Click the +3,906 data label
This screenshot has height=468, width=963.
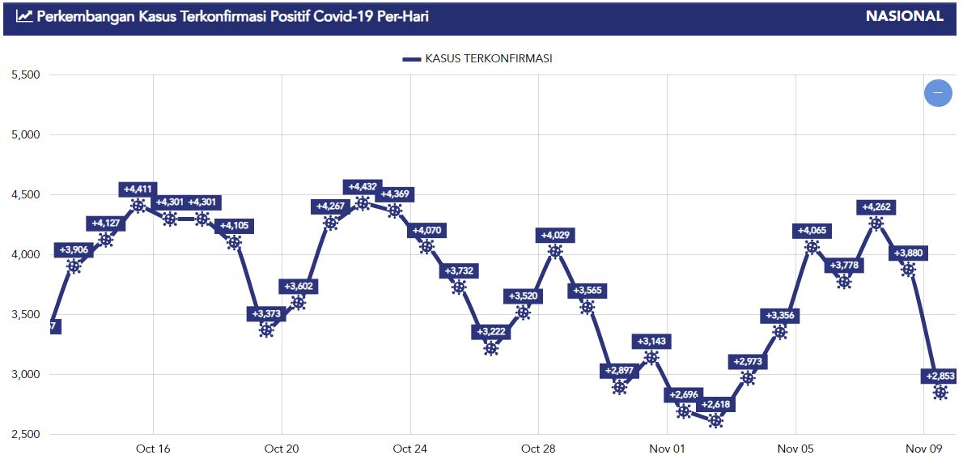74,250
